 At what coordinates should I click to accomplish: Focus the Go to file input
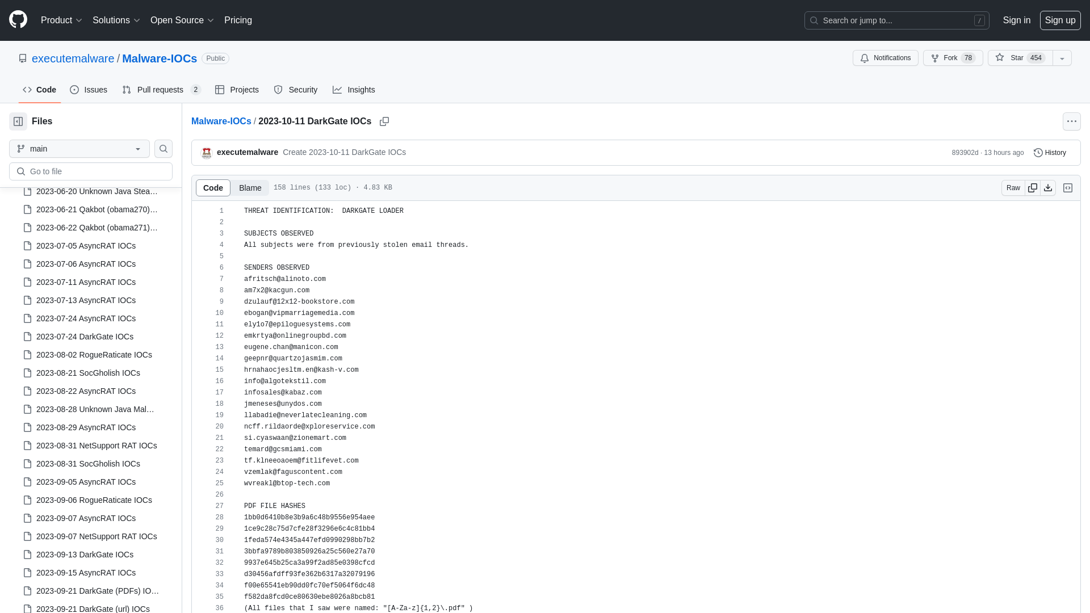click(x=91, y=171)
